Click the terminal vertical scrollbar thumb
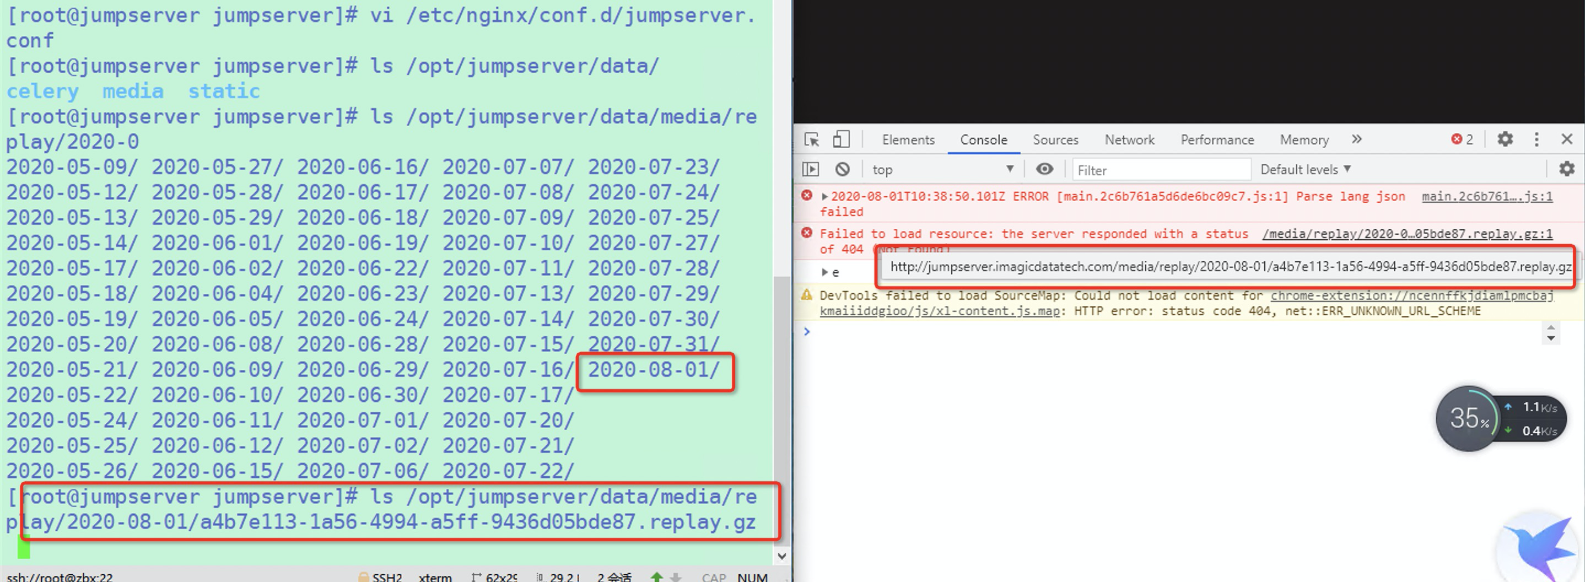 (x=781, y=411)
